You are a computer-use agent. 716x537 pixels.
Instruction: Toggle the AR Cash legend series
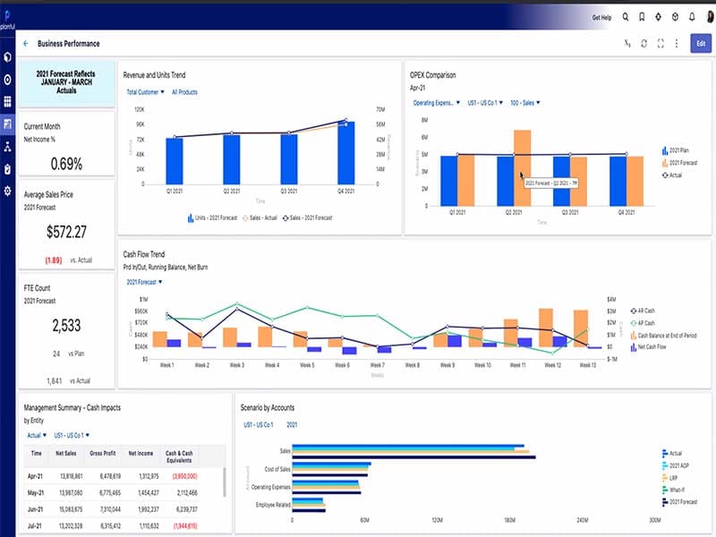coord(643,311)
